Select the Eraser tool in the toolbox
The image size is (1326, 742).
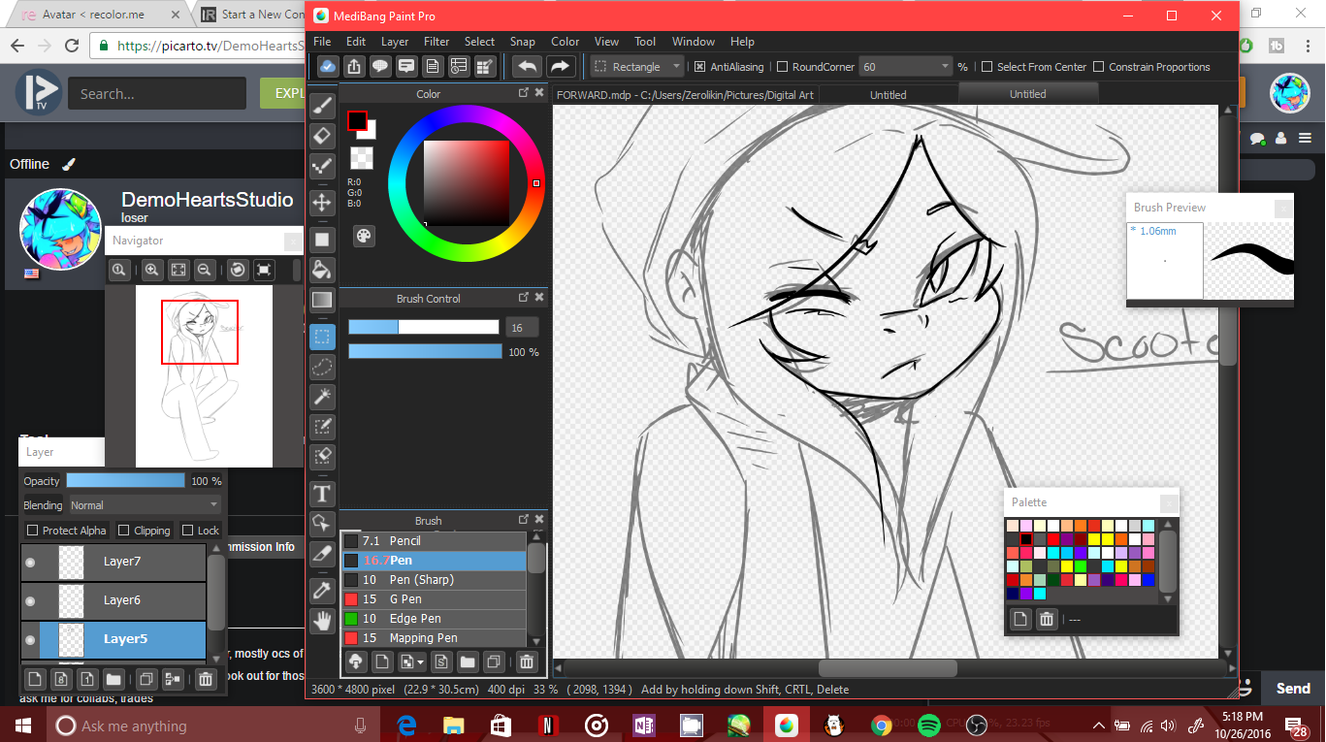coord(322,136)
